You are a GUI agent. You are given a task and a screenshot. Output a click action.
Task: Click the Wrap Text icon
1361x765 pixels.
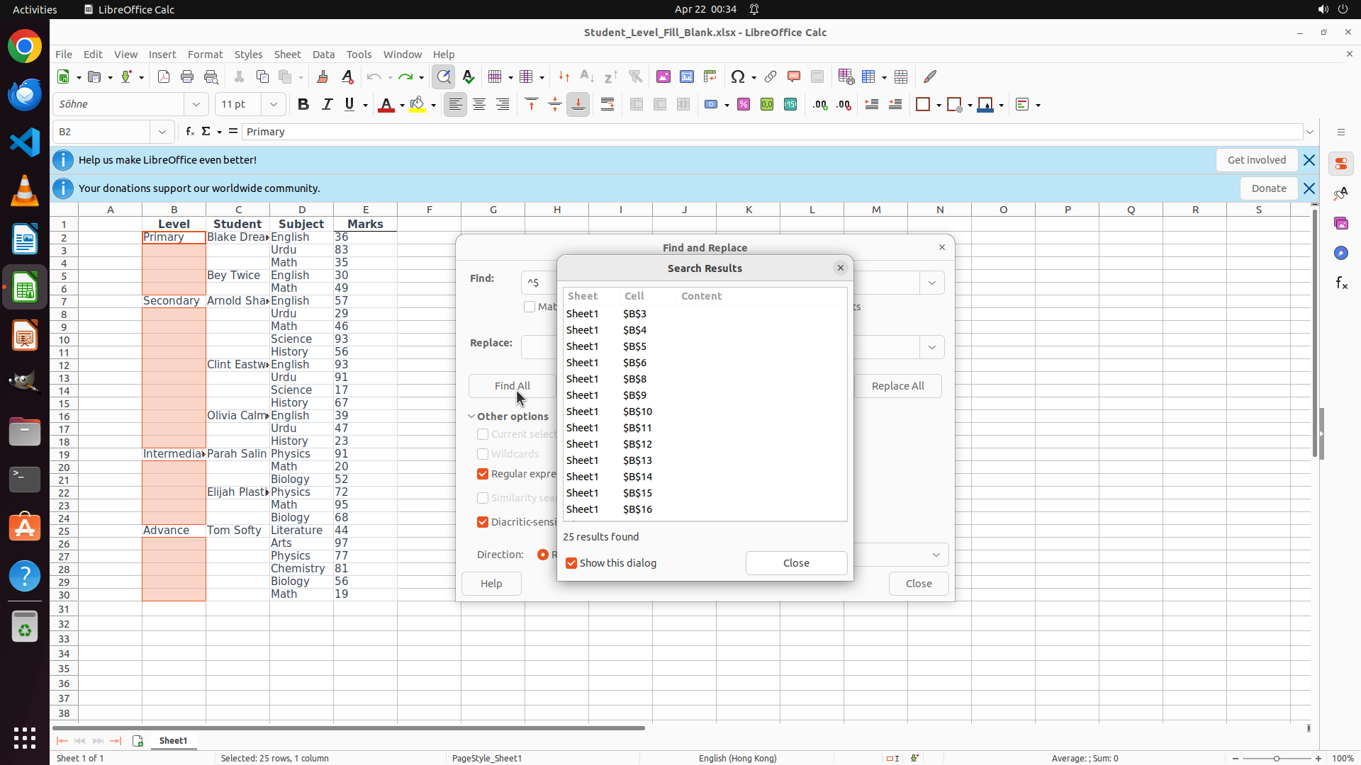click(x=607, y=105)
